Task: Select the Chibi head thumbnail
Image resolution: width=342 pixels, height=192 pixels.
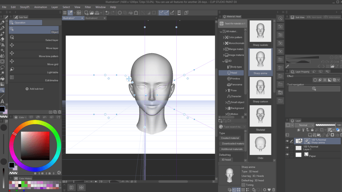Action: pos(260,144)
